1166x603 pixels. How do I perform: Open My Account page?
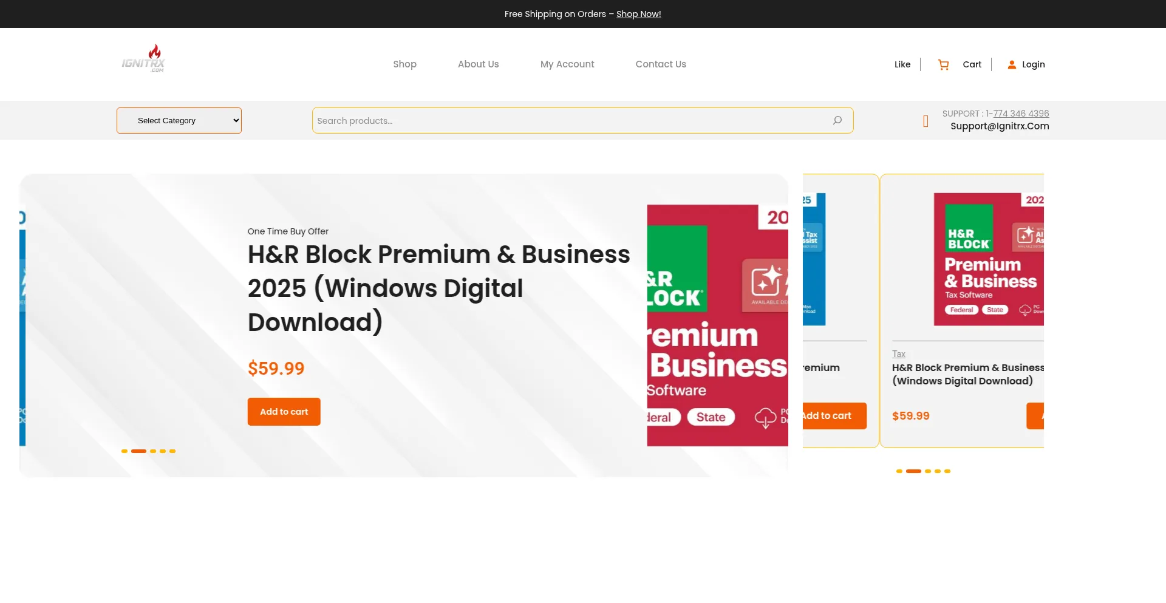(x=567, y=64)
